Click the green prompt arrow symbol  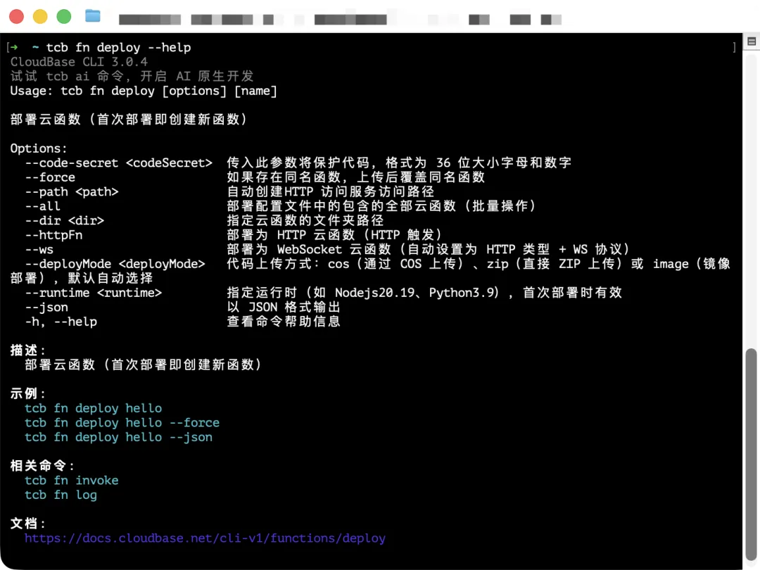click(x=13, y=47)
